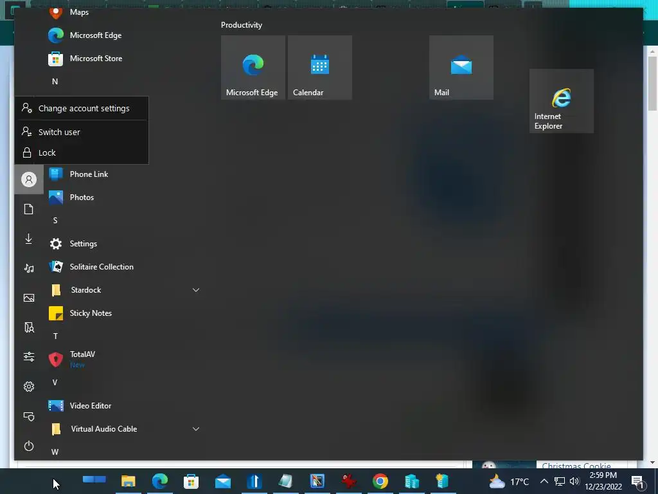The image size is (658, 494).
Task: Open File Explorer on the taskbar
Action: 129,481
